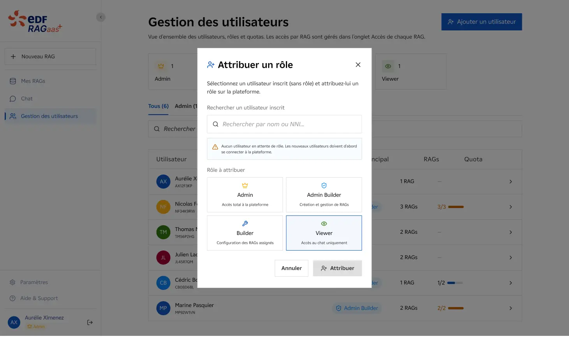This screenshot has width=569, height=346.
Task: Click Annuler in the dialog
Action: (291, 268)
